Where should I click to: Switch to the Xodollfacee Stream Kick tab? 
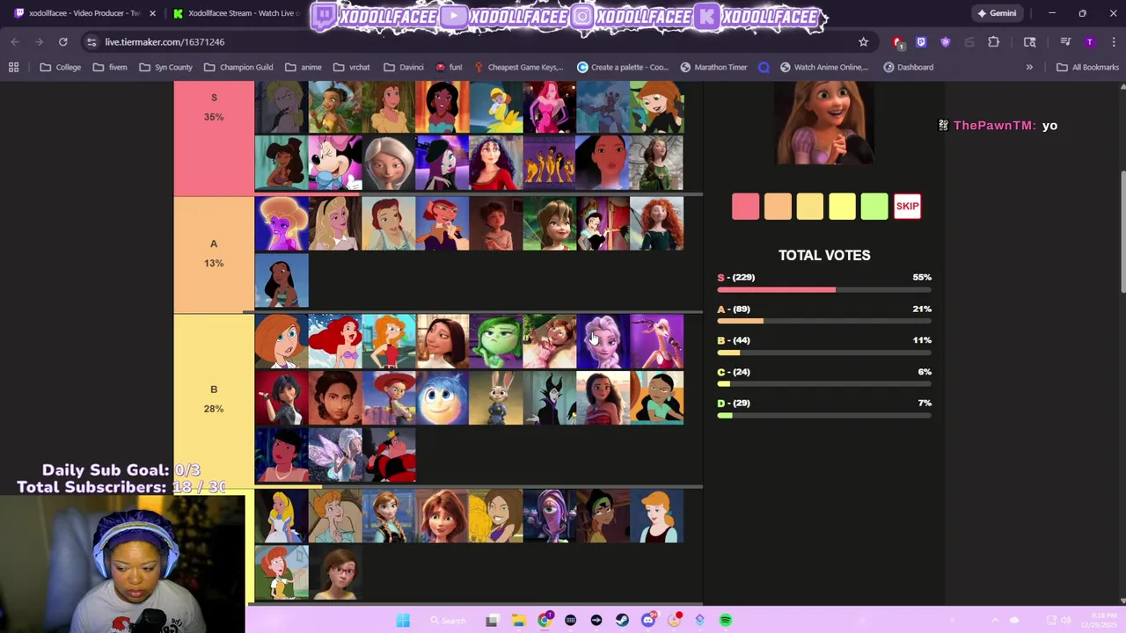point(236,13)
